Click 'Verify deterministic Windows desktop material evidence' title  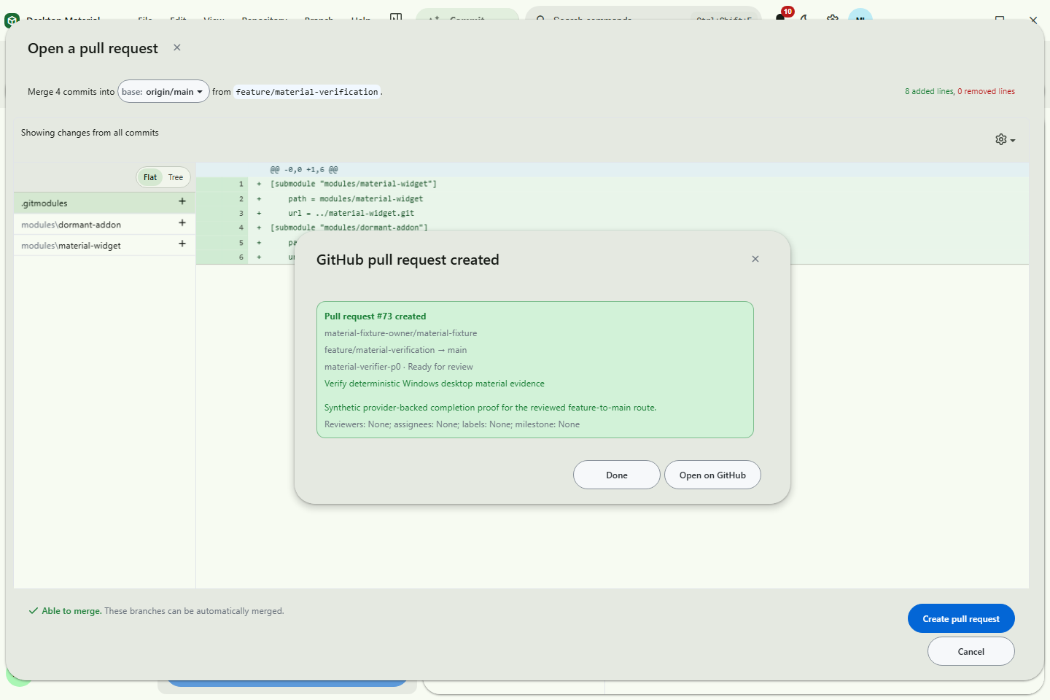tap(434, 384)
